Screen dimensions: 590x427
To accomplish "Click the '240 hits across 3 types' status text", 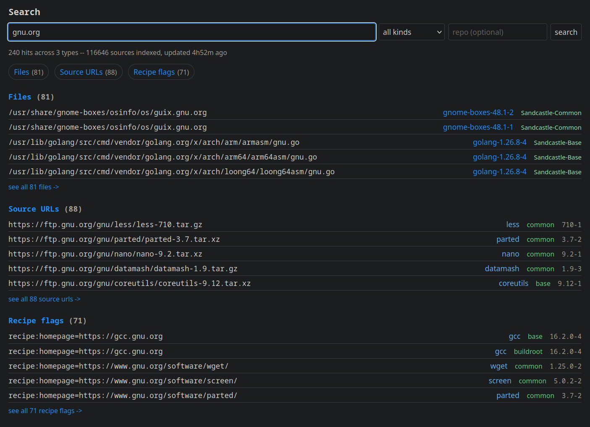I will pos(43,52).
